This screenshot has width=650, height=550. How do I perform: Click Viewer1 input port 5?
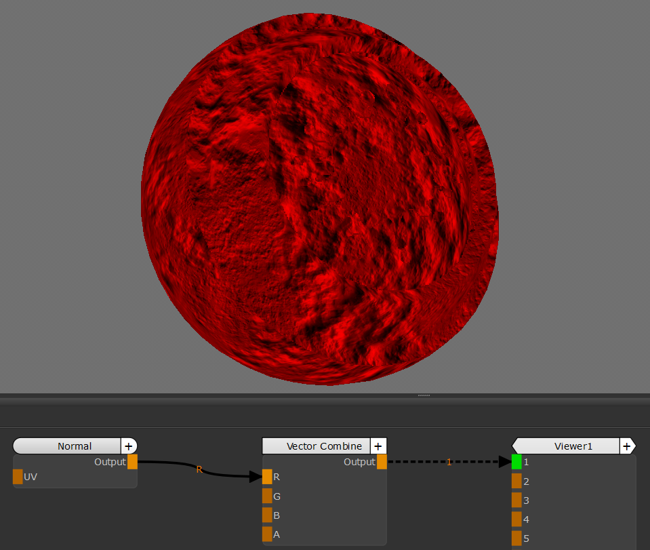(516, 538)
